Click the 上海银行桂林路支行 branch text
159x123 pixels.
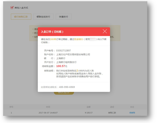tap(66, 62)
